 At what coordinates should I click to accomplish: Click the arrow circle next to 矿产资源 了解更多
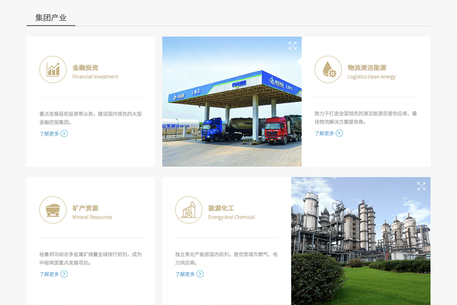(x=65, y=274)
